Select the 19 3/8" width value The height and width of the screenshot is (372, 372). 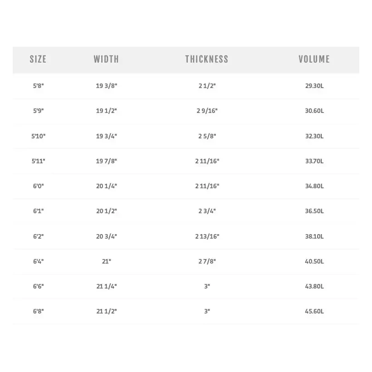pyautogui.click(x=107, y=86)
